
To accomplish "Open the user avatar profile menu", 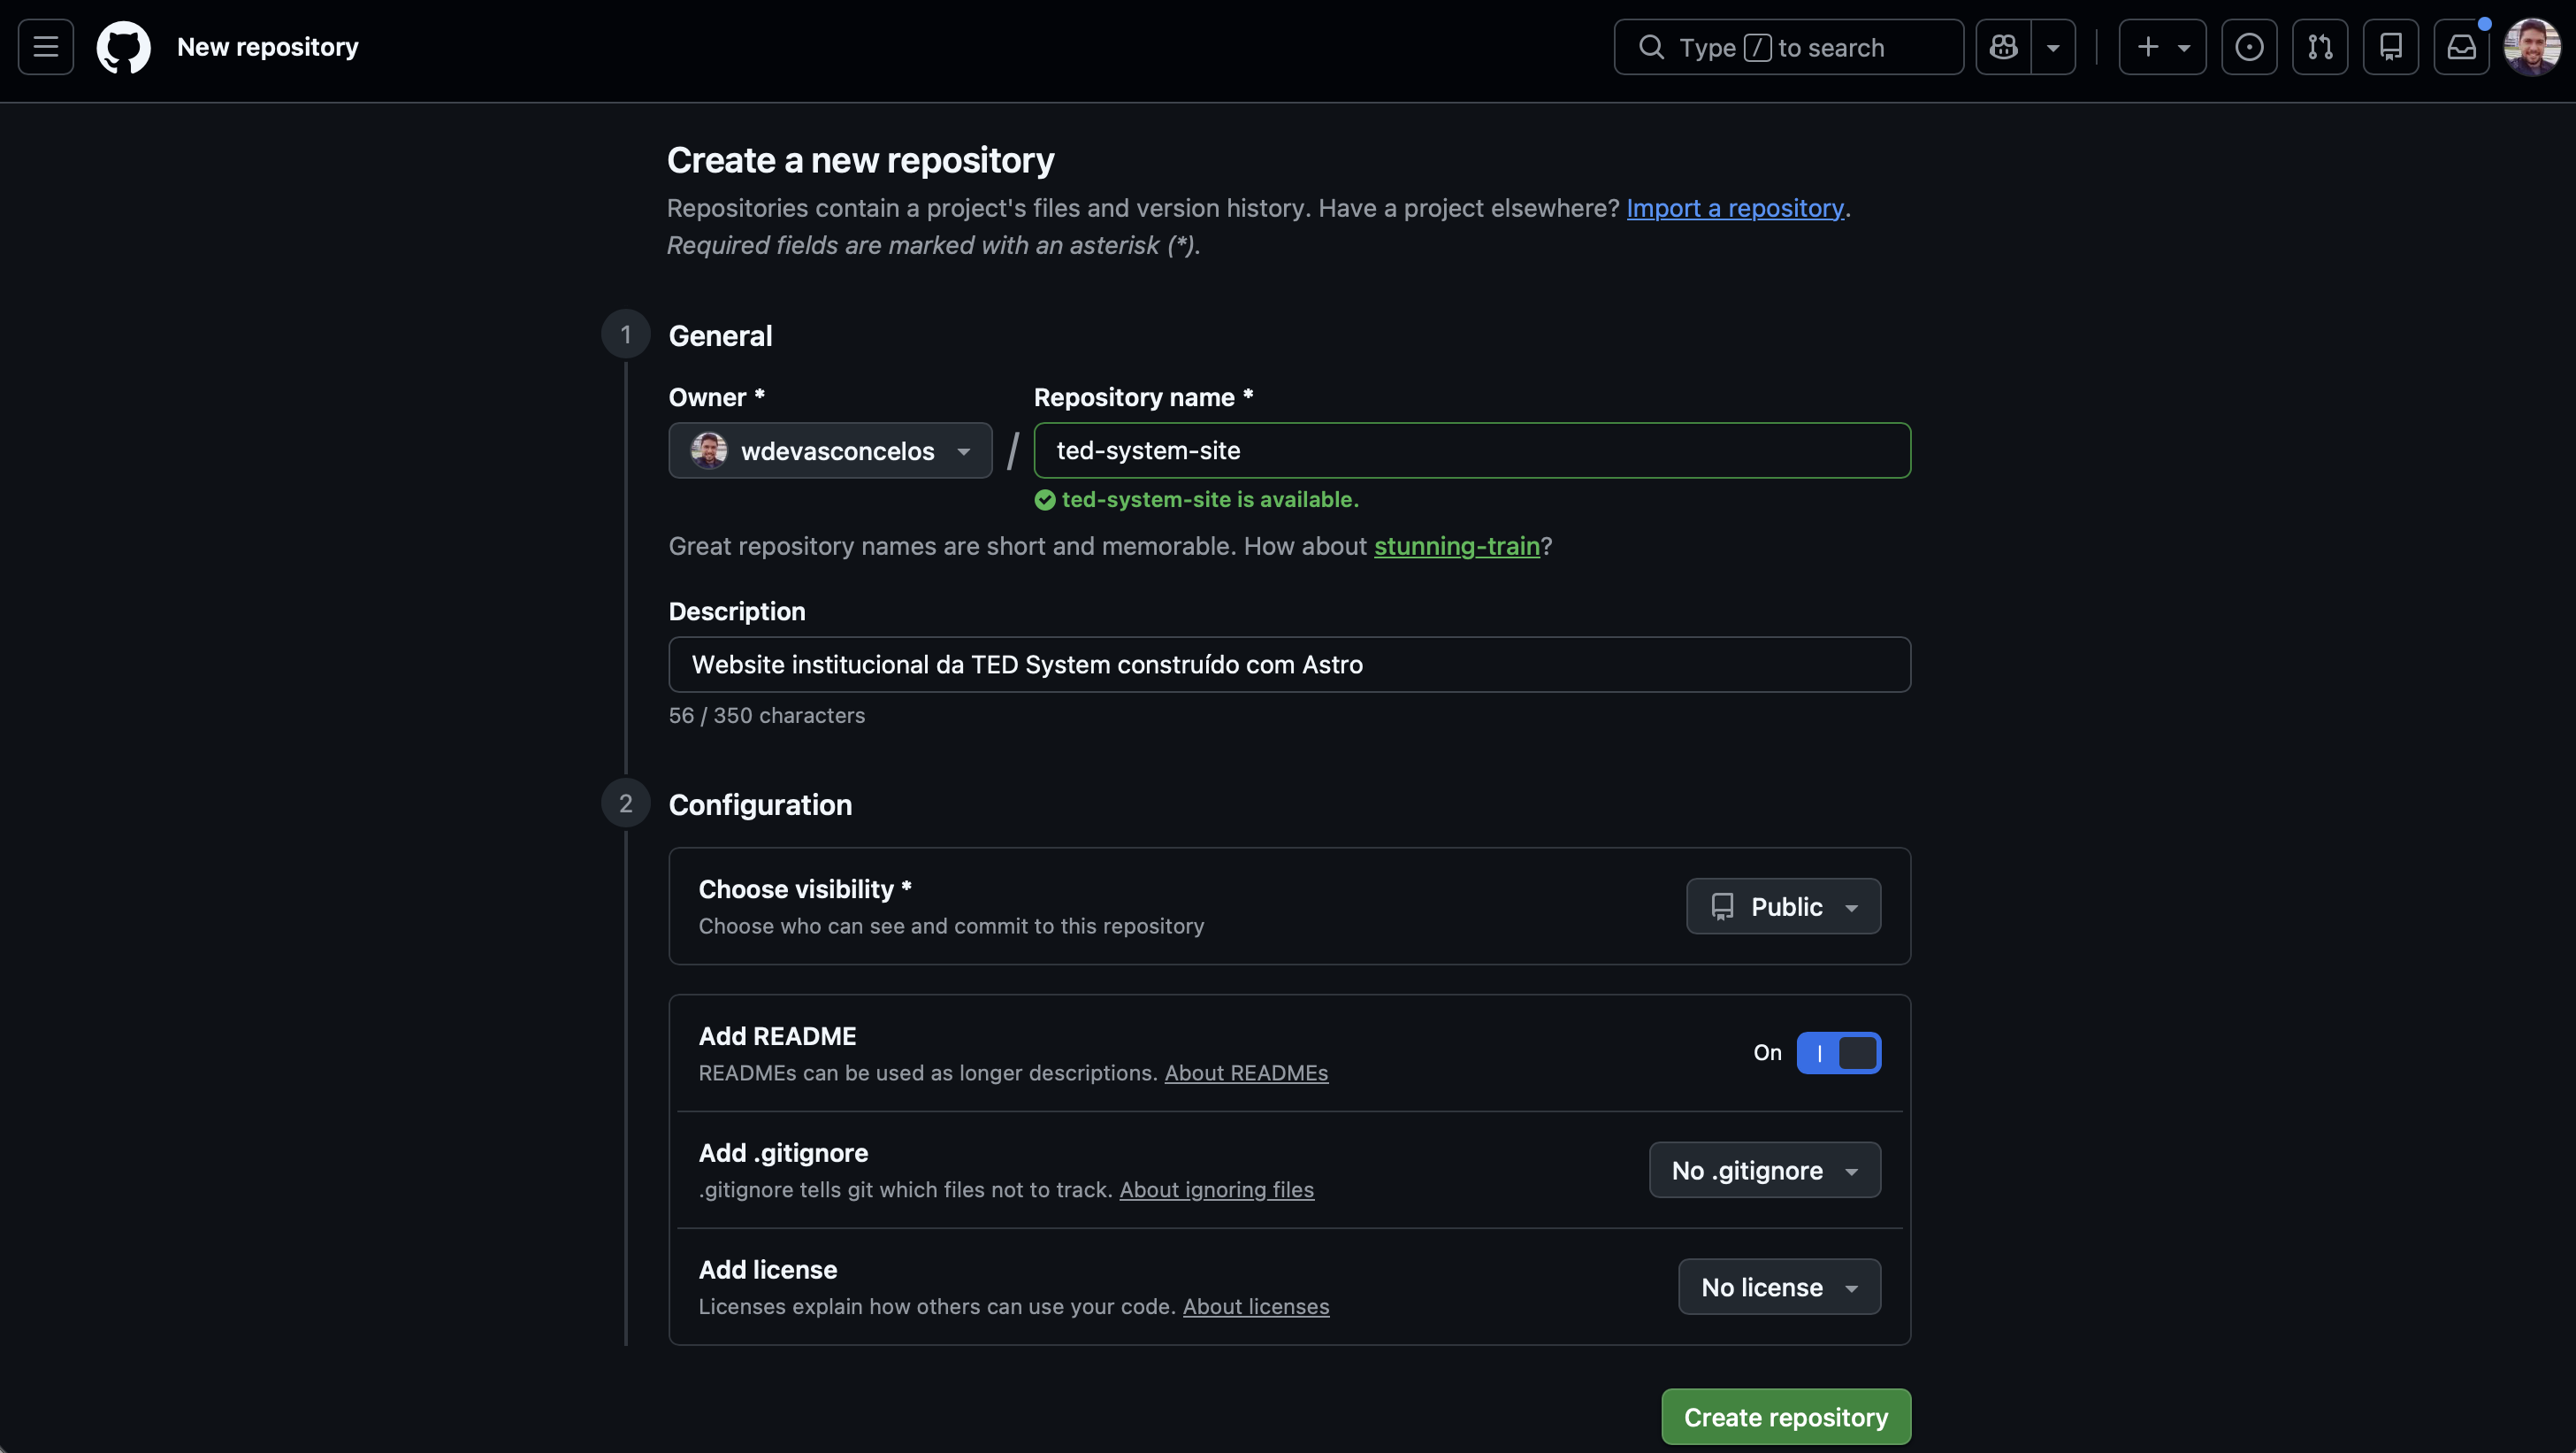I will [x=2532, y=47].
